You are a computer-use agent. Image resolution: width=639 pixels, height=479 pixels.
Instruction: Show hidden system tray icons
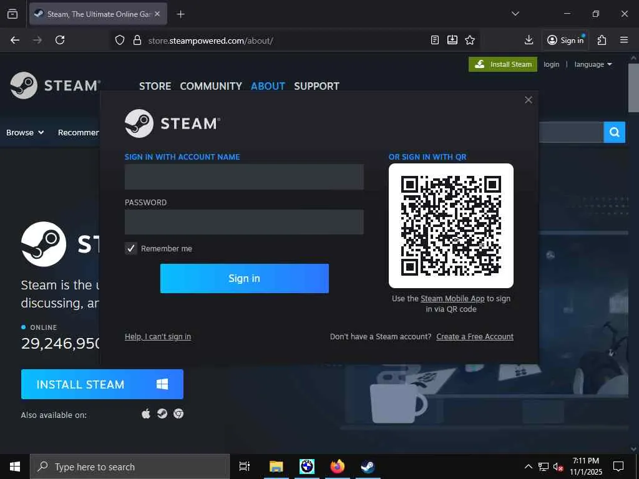tap(528, 467)
